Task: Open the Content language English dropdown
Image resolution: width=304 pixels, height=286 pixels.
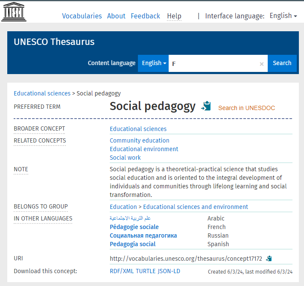Action: pos(153,63)
